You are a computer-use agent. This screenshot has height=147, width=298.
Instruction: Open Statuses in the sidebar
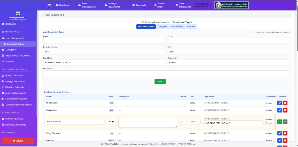click(8, 61)
